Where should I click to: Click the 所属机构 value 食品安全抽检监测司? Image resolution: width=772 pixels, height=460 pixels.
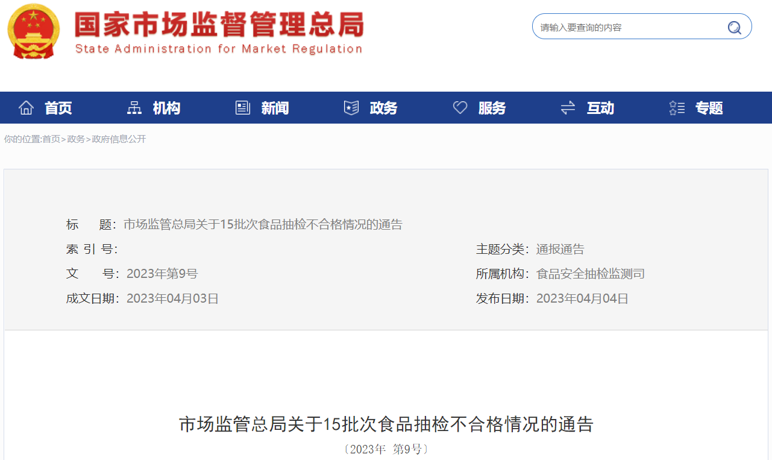[x=591, y=274]
